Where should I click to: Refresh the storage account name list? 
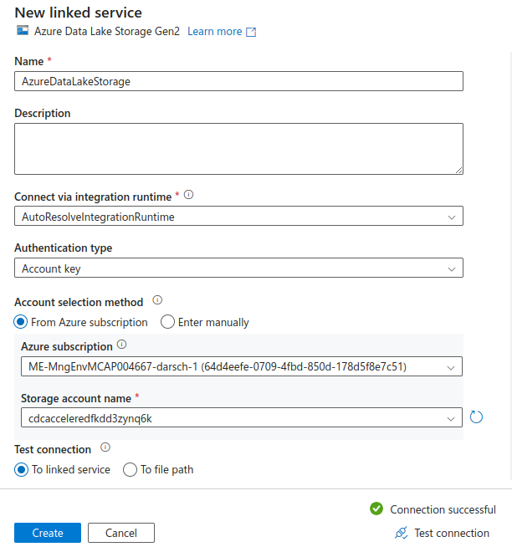pos(476,417)
